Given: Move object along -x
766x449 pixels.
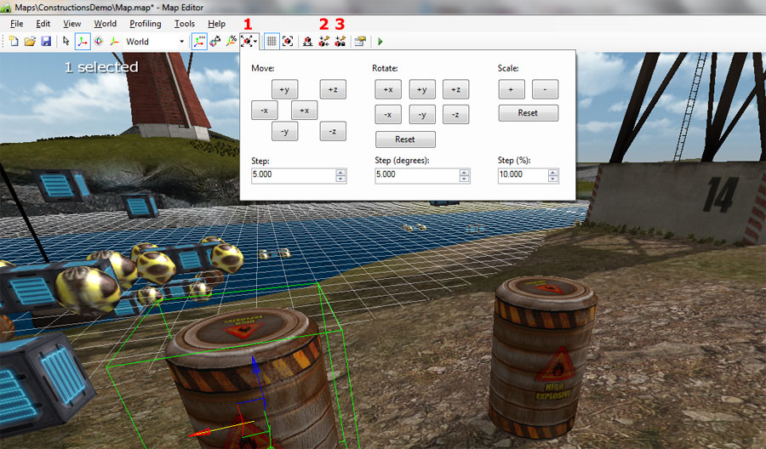Looking at the screenshot, I should [265, 111].
